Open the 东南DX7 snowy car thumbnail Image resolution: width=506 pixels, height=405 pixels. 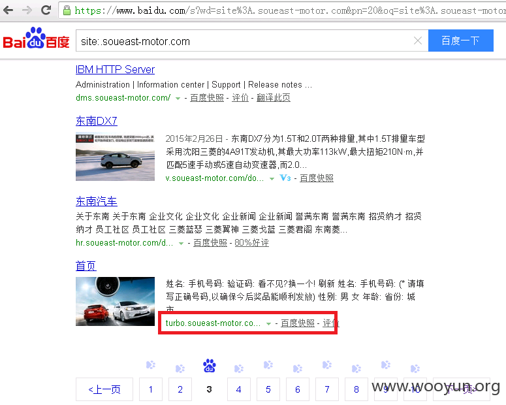[115, 157]
